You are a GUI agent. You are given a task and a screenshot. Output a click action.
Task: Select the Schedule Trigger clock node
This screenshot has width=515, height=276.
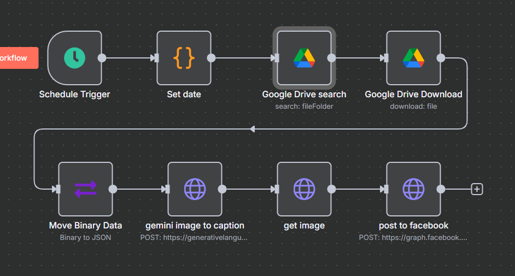coord(74,58)
